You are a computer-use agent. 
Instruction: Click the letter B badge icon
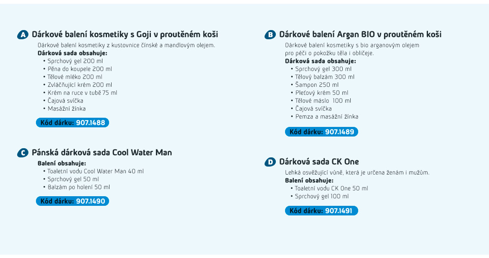point(270,35)
